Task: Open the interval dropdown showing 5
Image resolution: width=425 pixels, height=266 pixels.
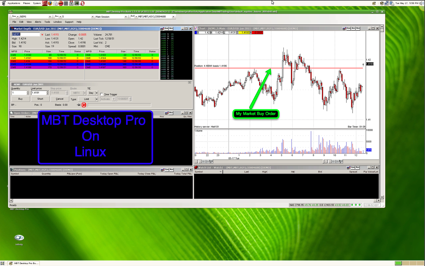Action: pos(93,17)
